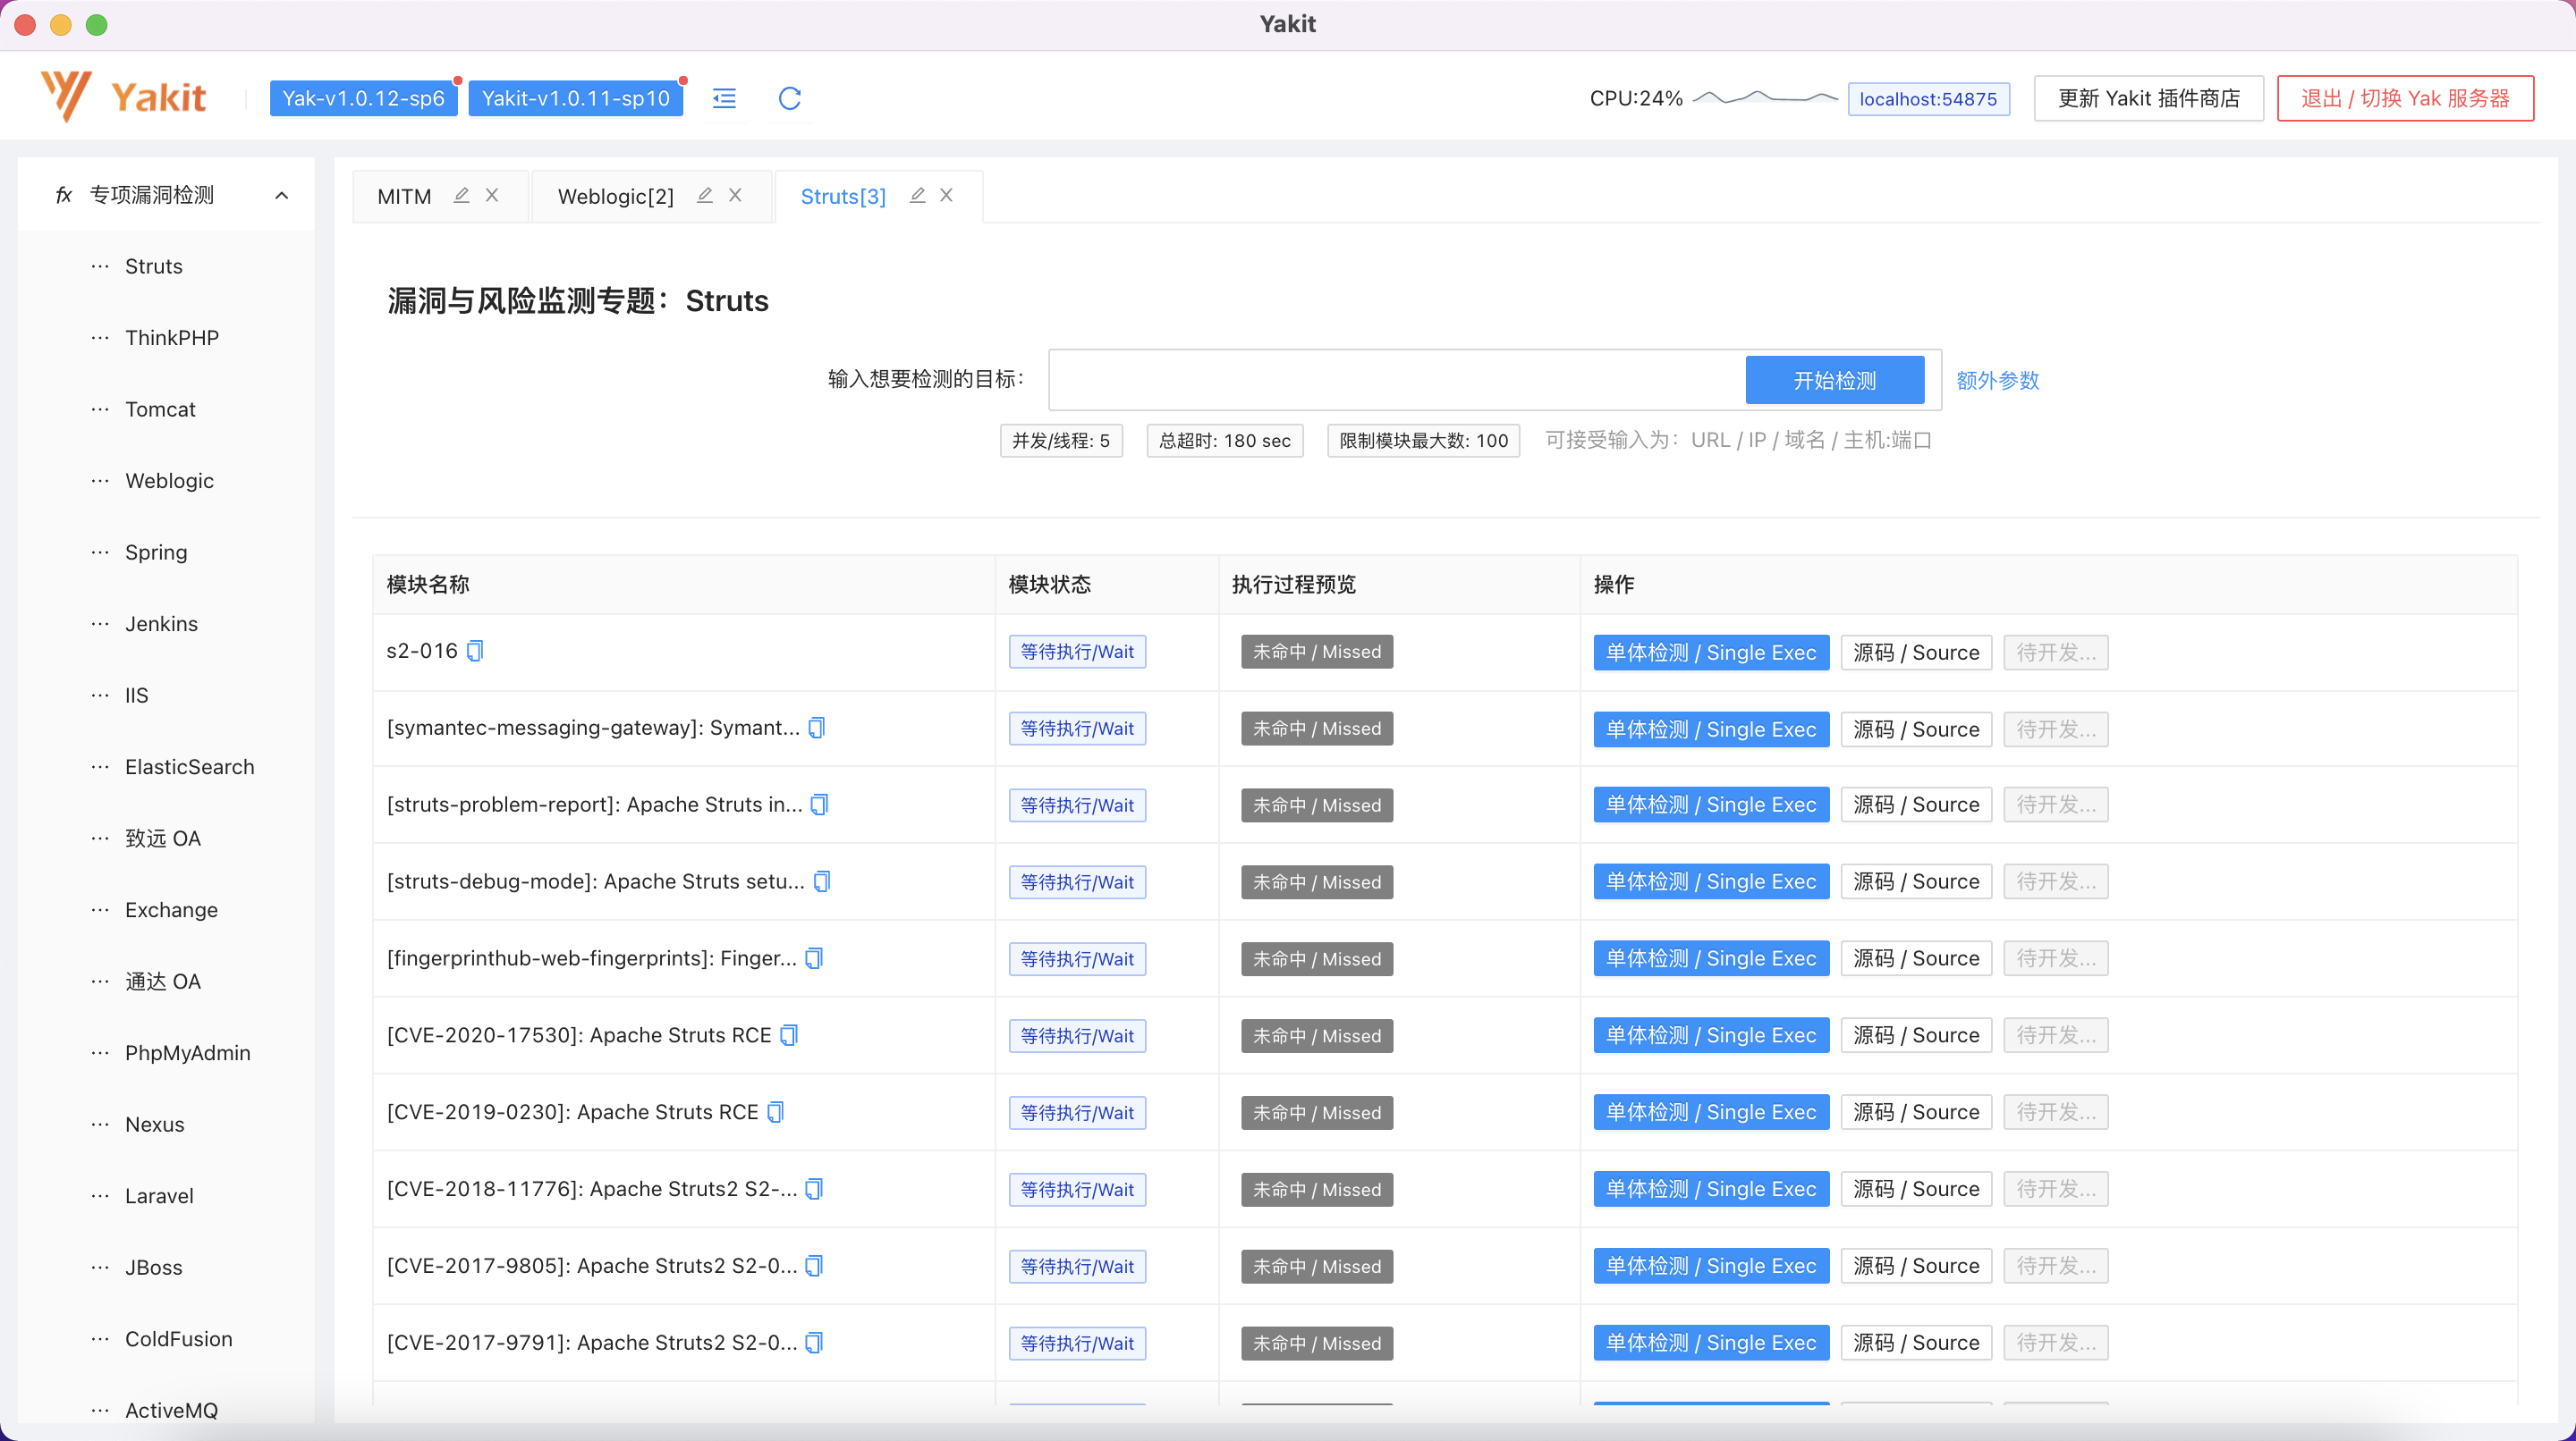Viewport: 2576px width, 1441px height.
Task: Open the 限制模块最大数: 100 setting tag
Action: (1423, 441)
